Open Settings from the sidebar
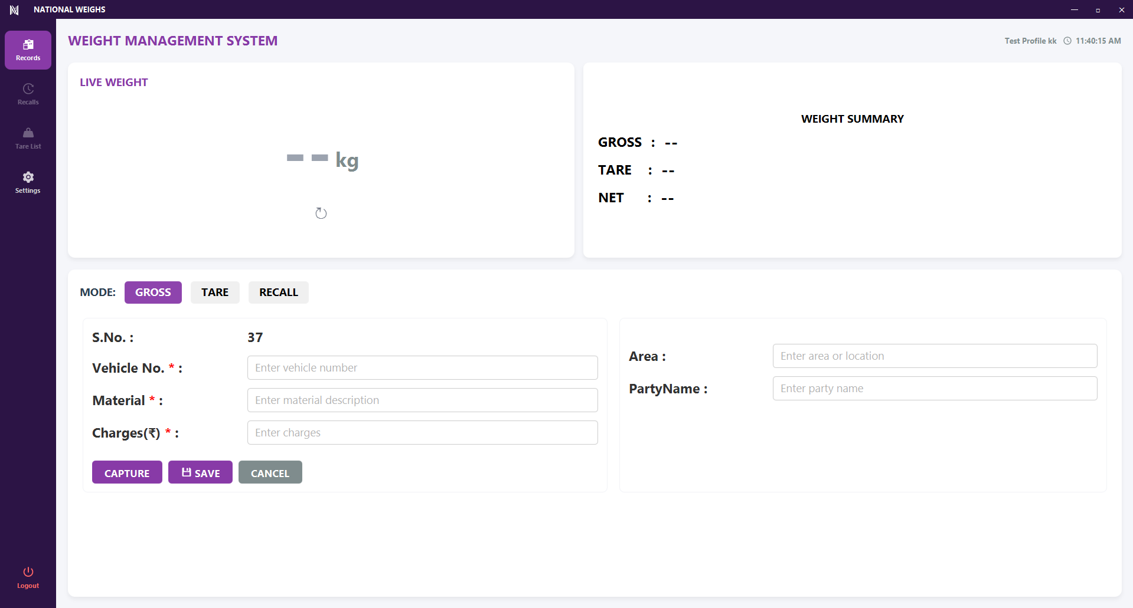This screenshot has width=1133, height=608. [28, 183]
